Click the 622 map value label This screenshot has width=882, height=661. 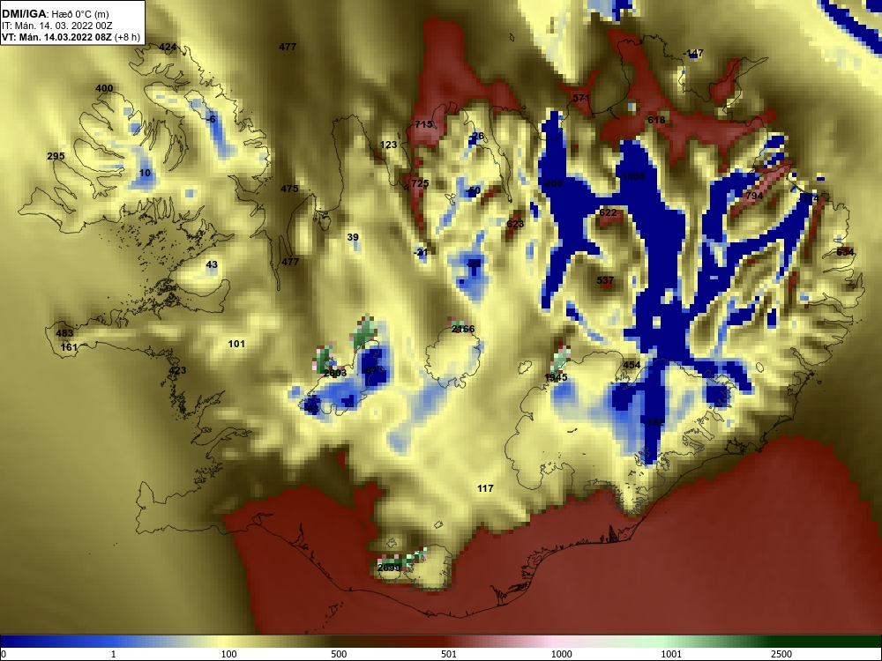pos(608,212)
